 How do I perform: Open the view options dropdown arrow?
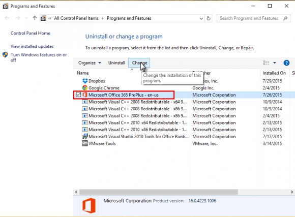275,63
